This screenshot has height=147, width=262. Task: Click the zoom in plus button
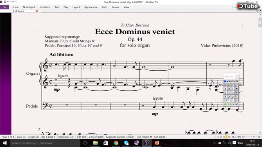pos(259,137)
